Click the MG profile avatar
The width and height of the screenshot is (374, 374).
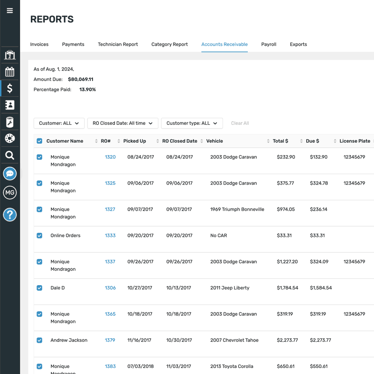pos(10,192)
